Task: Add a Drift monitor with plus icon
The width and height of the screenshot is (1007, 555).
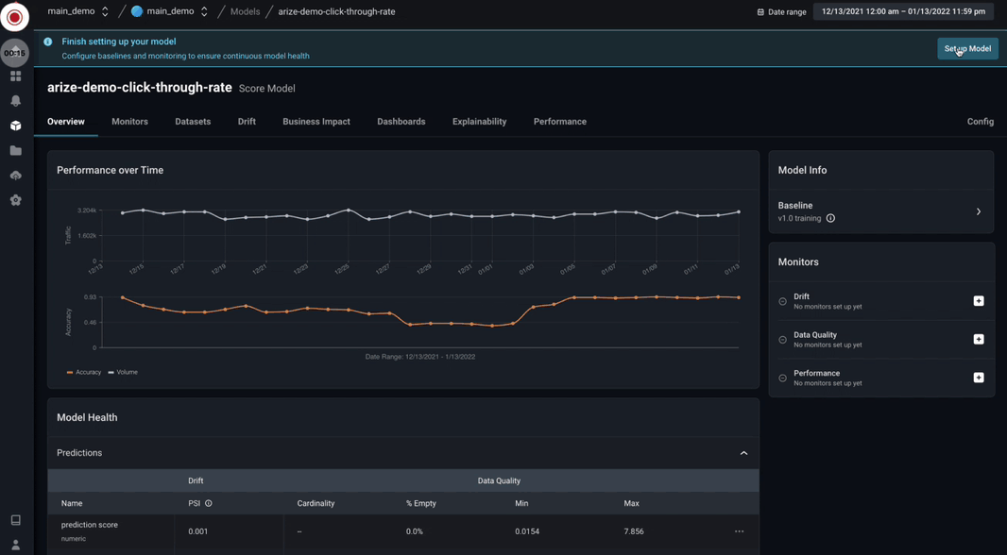Action: click(x=978, y=301)
